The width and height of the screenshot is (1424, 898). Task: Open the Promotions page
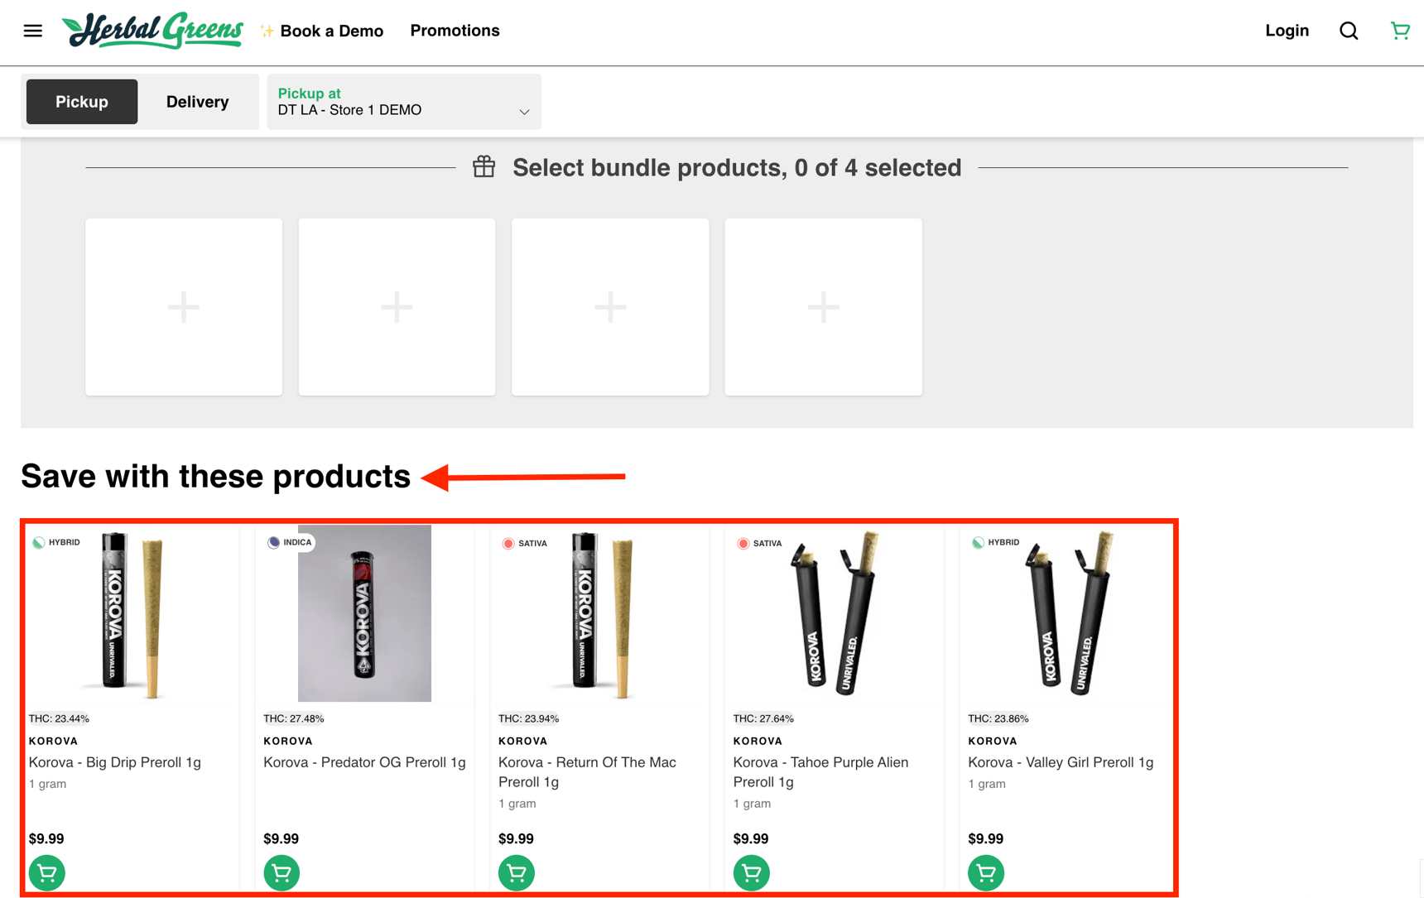[455, 31]
